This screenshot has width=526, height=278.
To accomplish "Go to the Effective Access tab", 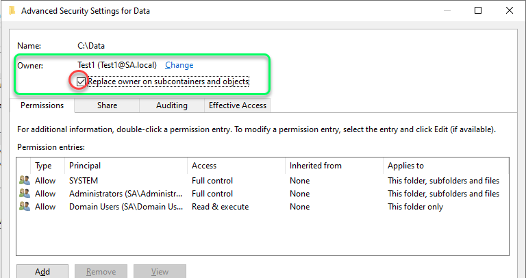I will coord(238,105).
